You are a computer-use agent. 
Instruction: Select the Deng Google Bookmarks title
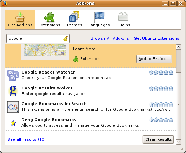49,120
